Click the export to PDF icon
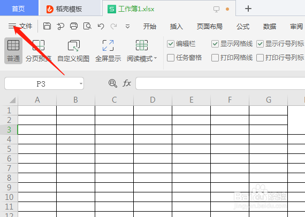The width and height of the screenshot is (305, 217). point(60,26)
